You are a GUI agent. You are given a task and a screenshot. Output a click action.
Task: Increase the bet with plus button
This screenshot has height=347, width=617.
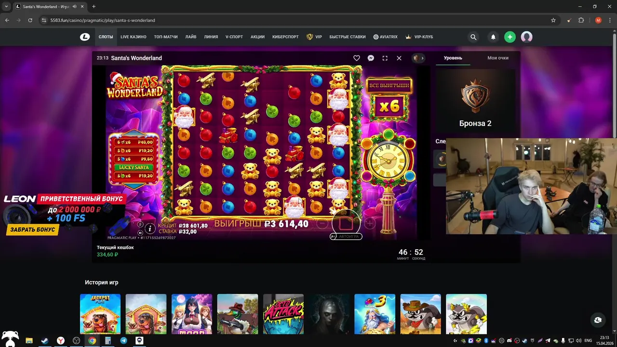(370, 224)
